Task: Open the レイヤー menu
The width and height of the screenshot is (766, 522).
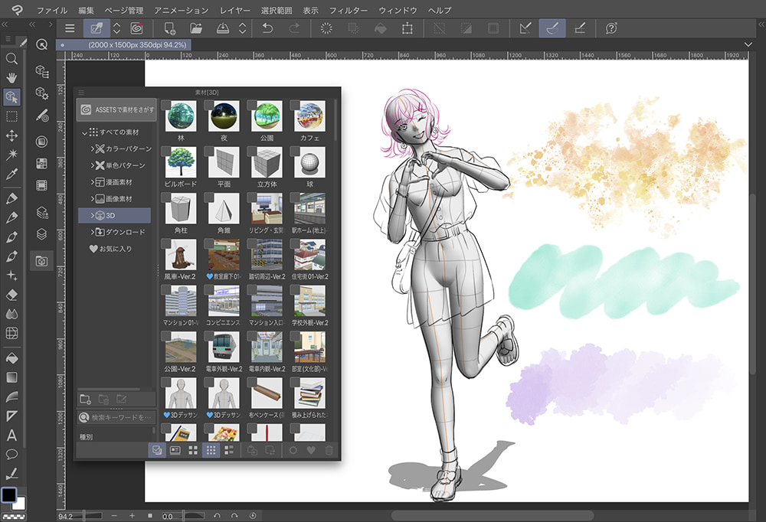Action: point(236,11)
